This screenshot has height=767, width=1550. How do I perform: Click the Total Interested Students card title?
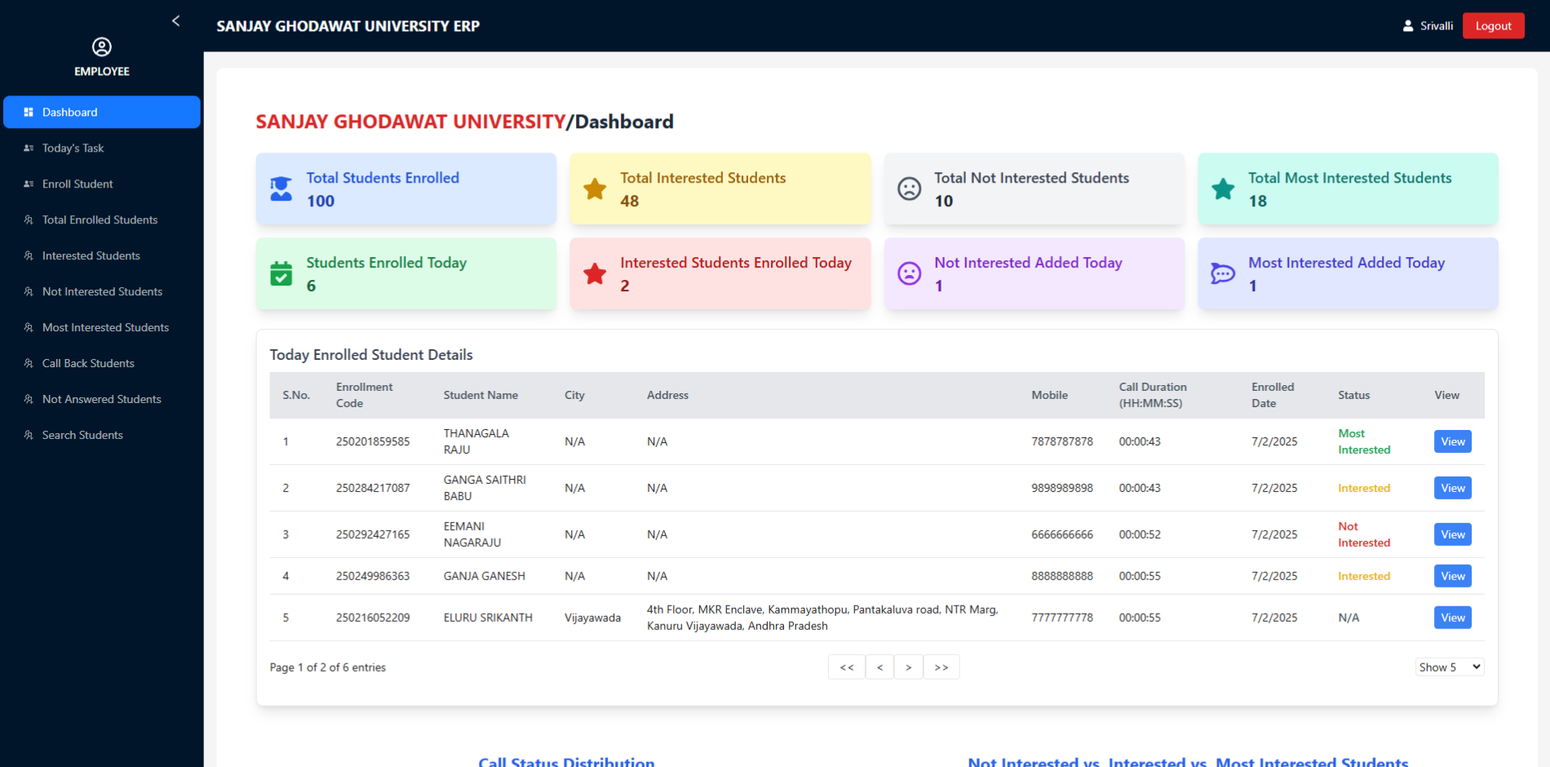click(x=703, y=178)
